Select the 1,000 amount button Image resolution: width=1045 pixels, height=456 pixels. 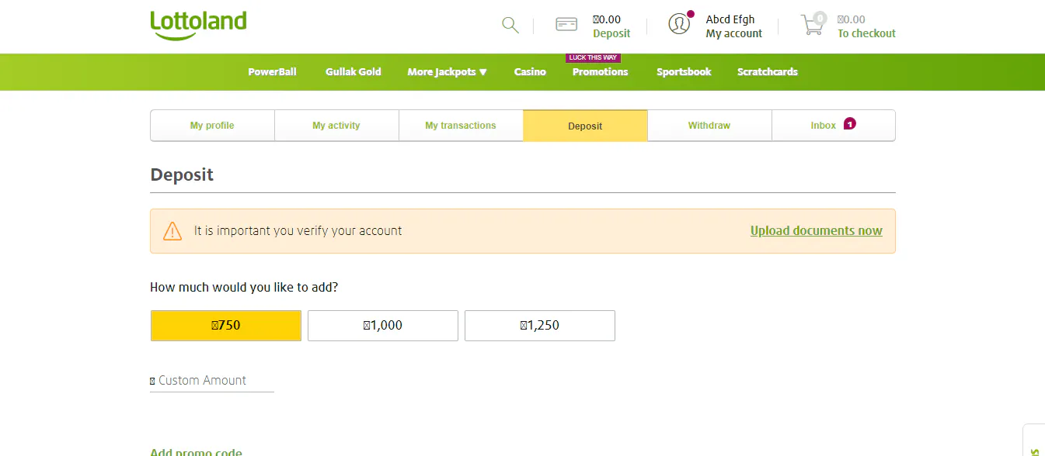pyautogui.click(x=383, y=326)
